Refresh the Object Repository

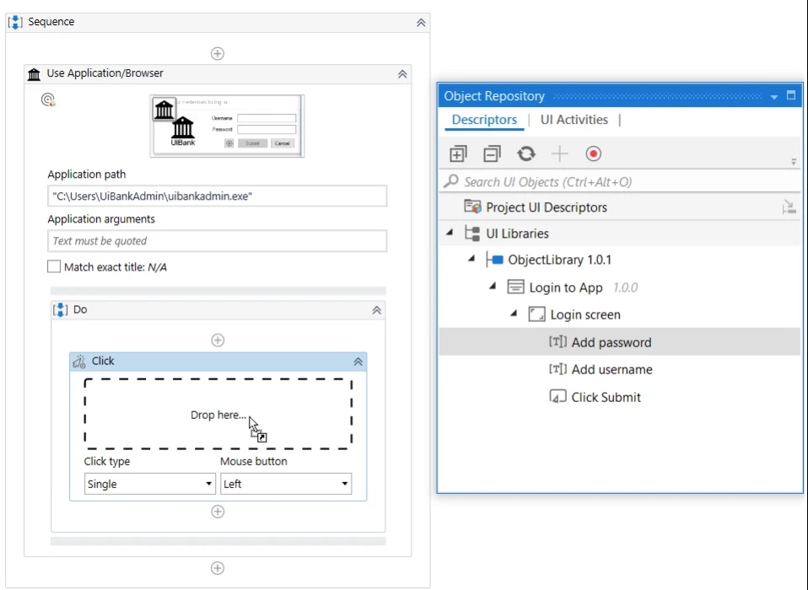[x=526, y=153]
